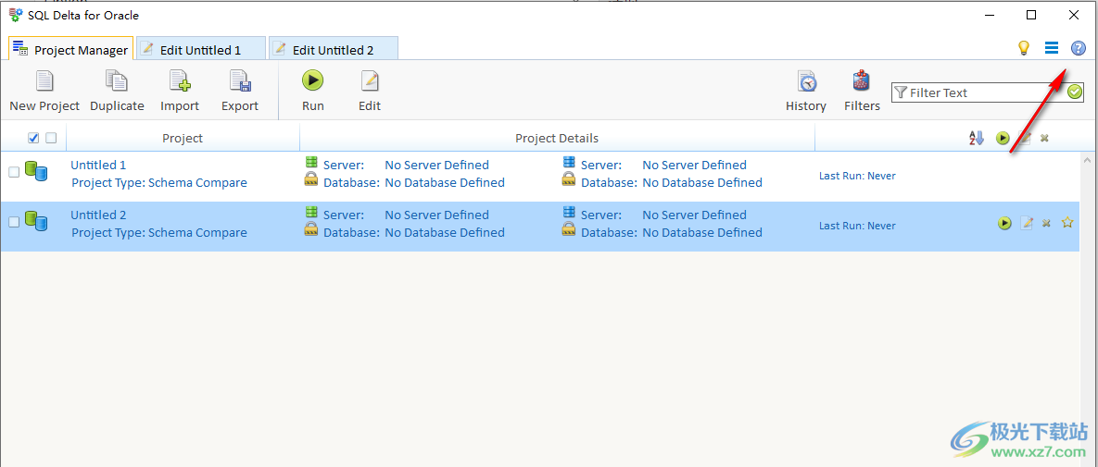Check the Untitled 1 row checkbox
1098x467 pixels.
point(14,172)
